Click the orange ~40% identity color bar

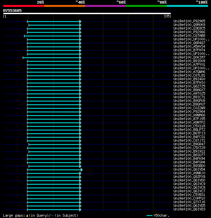65,6
